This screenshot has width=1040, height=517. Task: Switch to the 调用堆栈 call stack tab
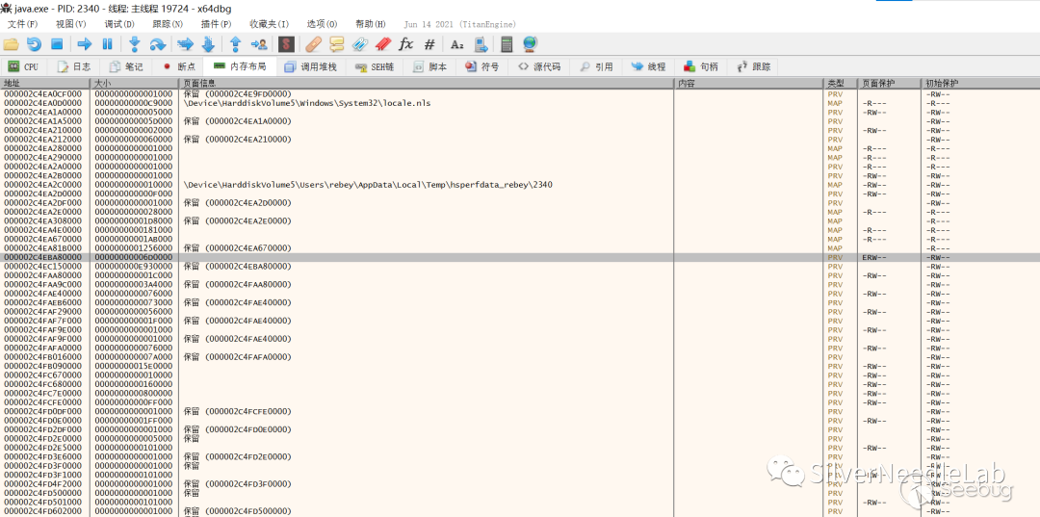[x=310, y=67]
